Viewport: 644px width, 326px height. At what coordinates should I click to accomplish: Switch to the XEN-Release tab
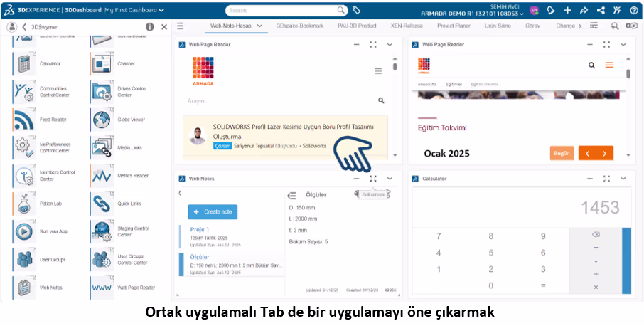(407, 26)
